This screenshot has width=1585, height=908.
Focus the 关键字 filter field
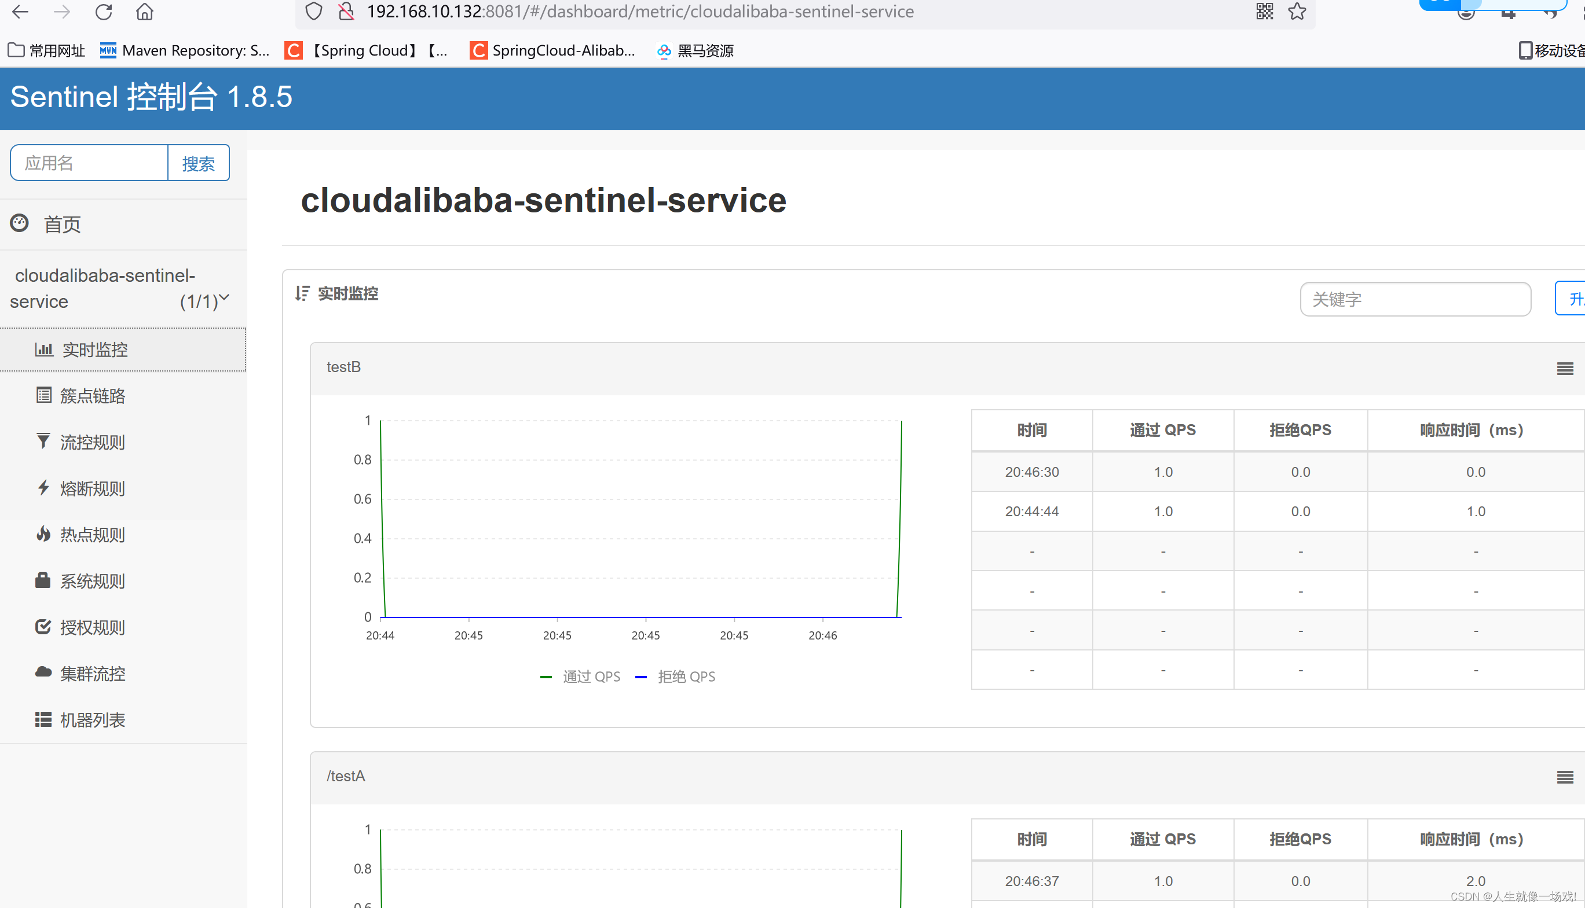(1415, 299)
